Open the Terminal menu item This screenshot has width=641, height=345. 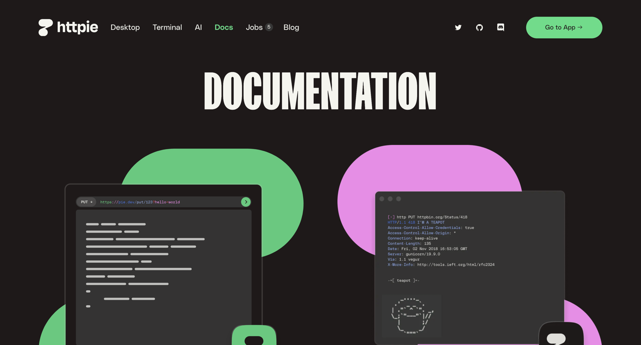click(167, 28)
